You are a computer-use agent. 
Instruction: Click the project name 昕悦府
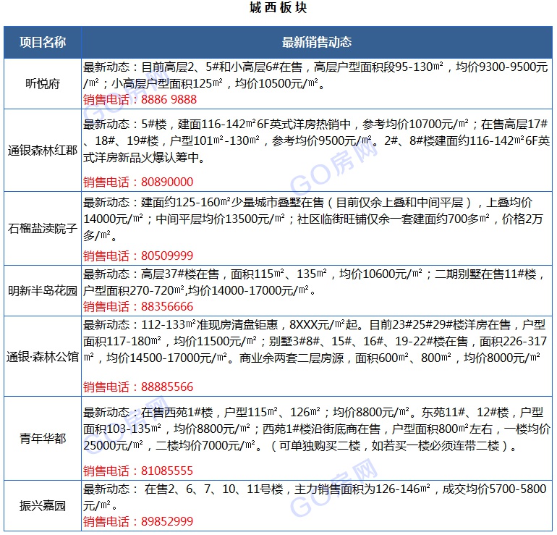43,84
